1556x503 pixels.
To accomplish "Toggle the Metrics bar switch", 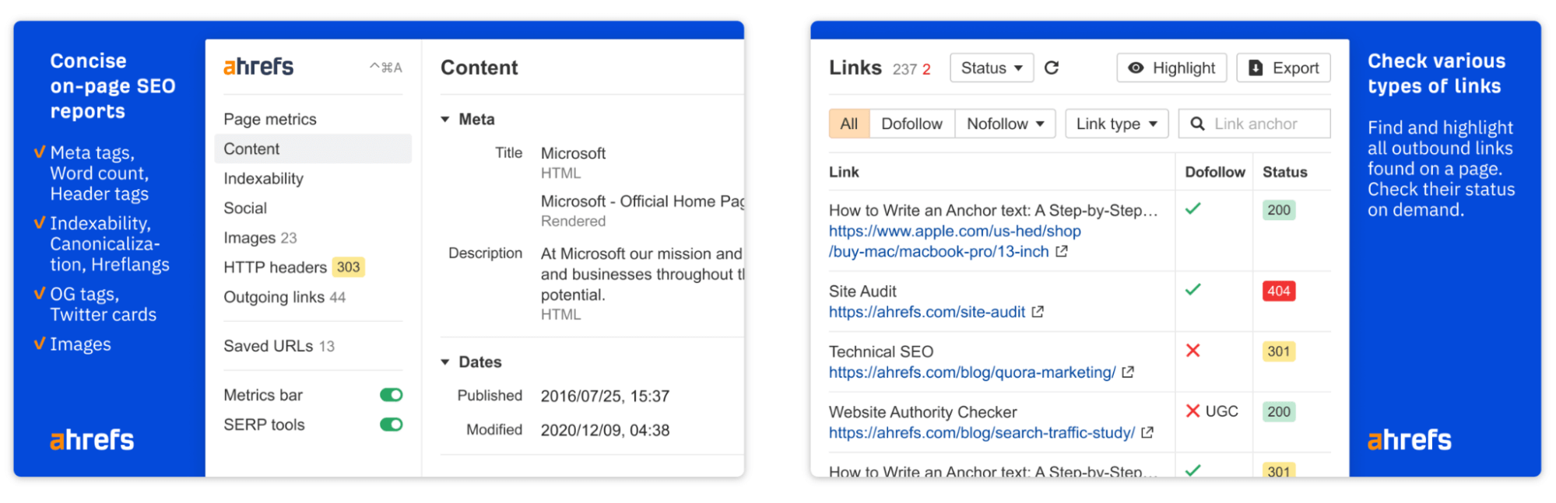I will tap(391, 395).
